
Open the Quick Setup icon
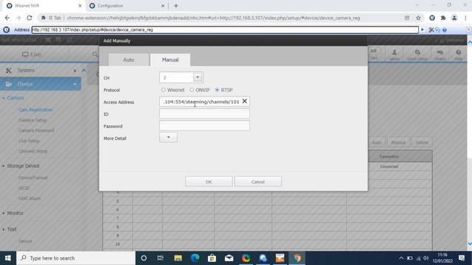[x=417, y=54]
